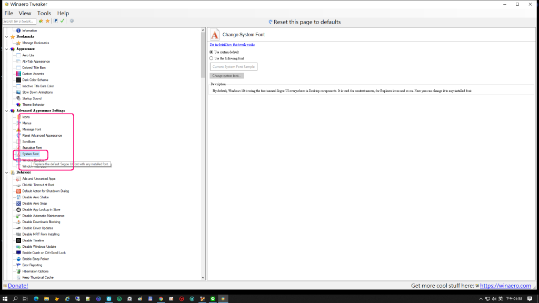Click the Search for a tweak field

[19, 21]
